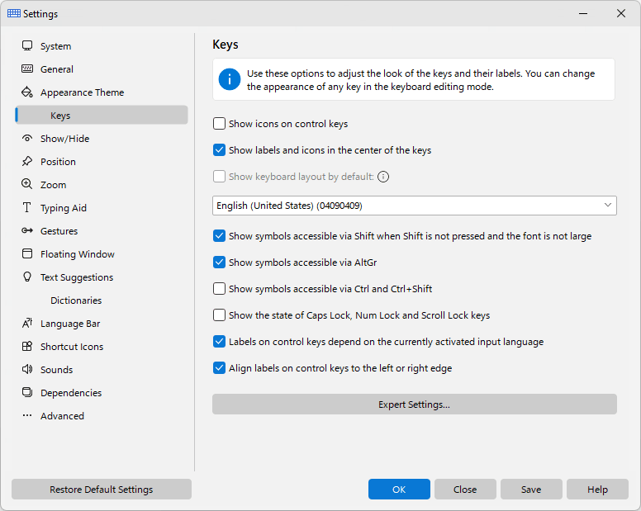Uncheck Show symbols accessible via AltGr
Image resolution: width=641 pixels, height=511 pixels.
coord(219,263)
